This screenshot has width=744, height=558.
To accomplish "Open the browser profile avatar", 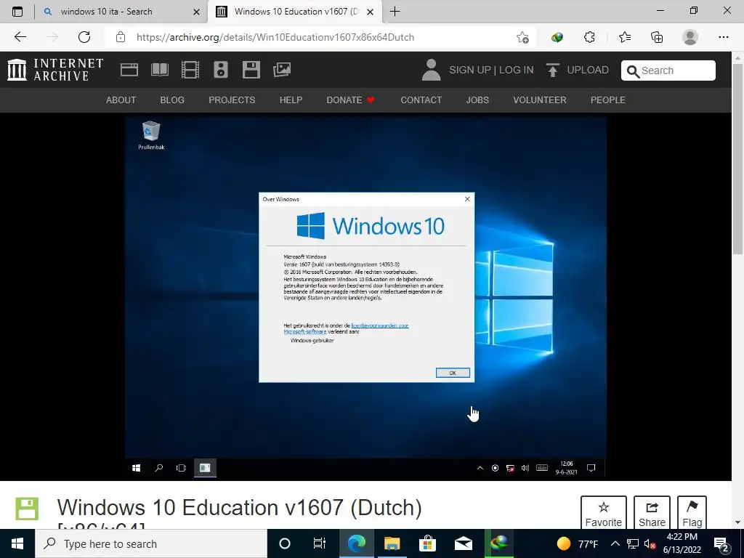I will (x=690, y=37).
